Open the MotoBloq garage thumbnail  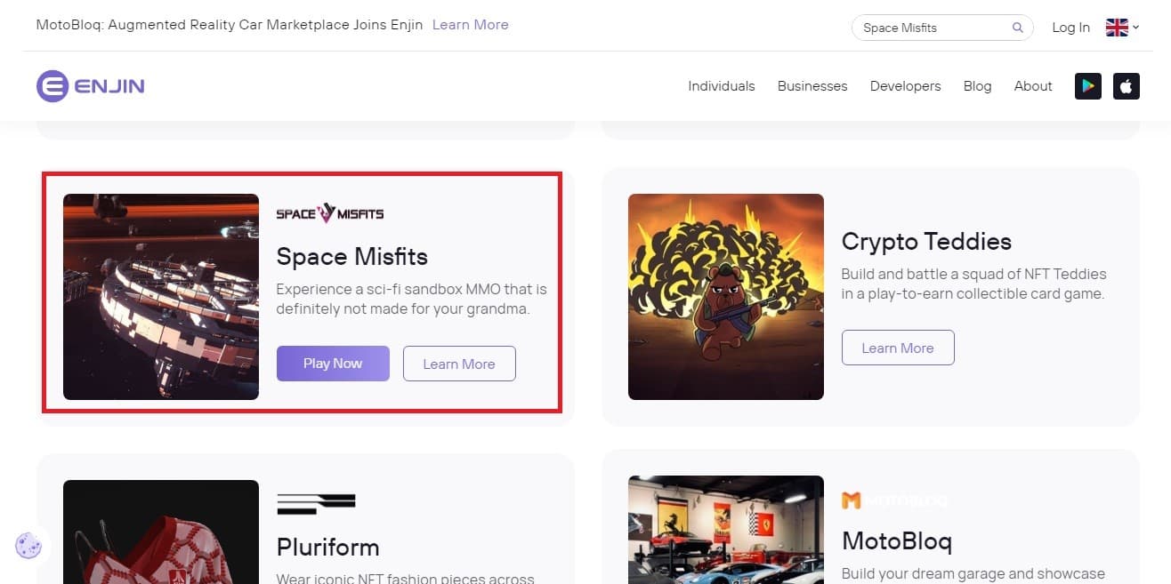[726, 530]
